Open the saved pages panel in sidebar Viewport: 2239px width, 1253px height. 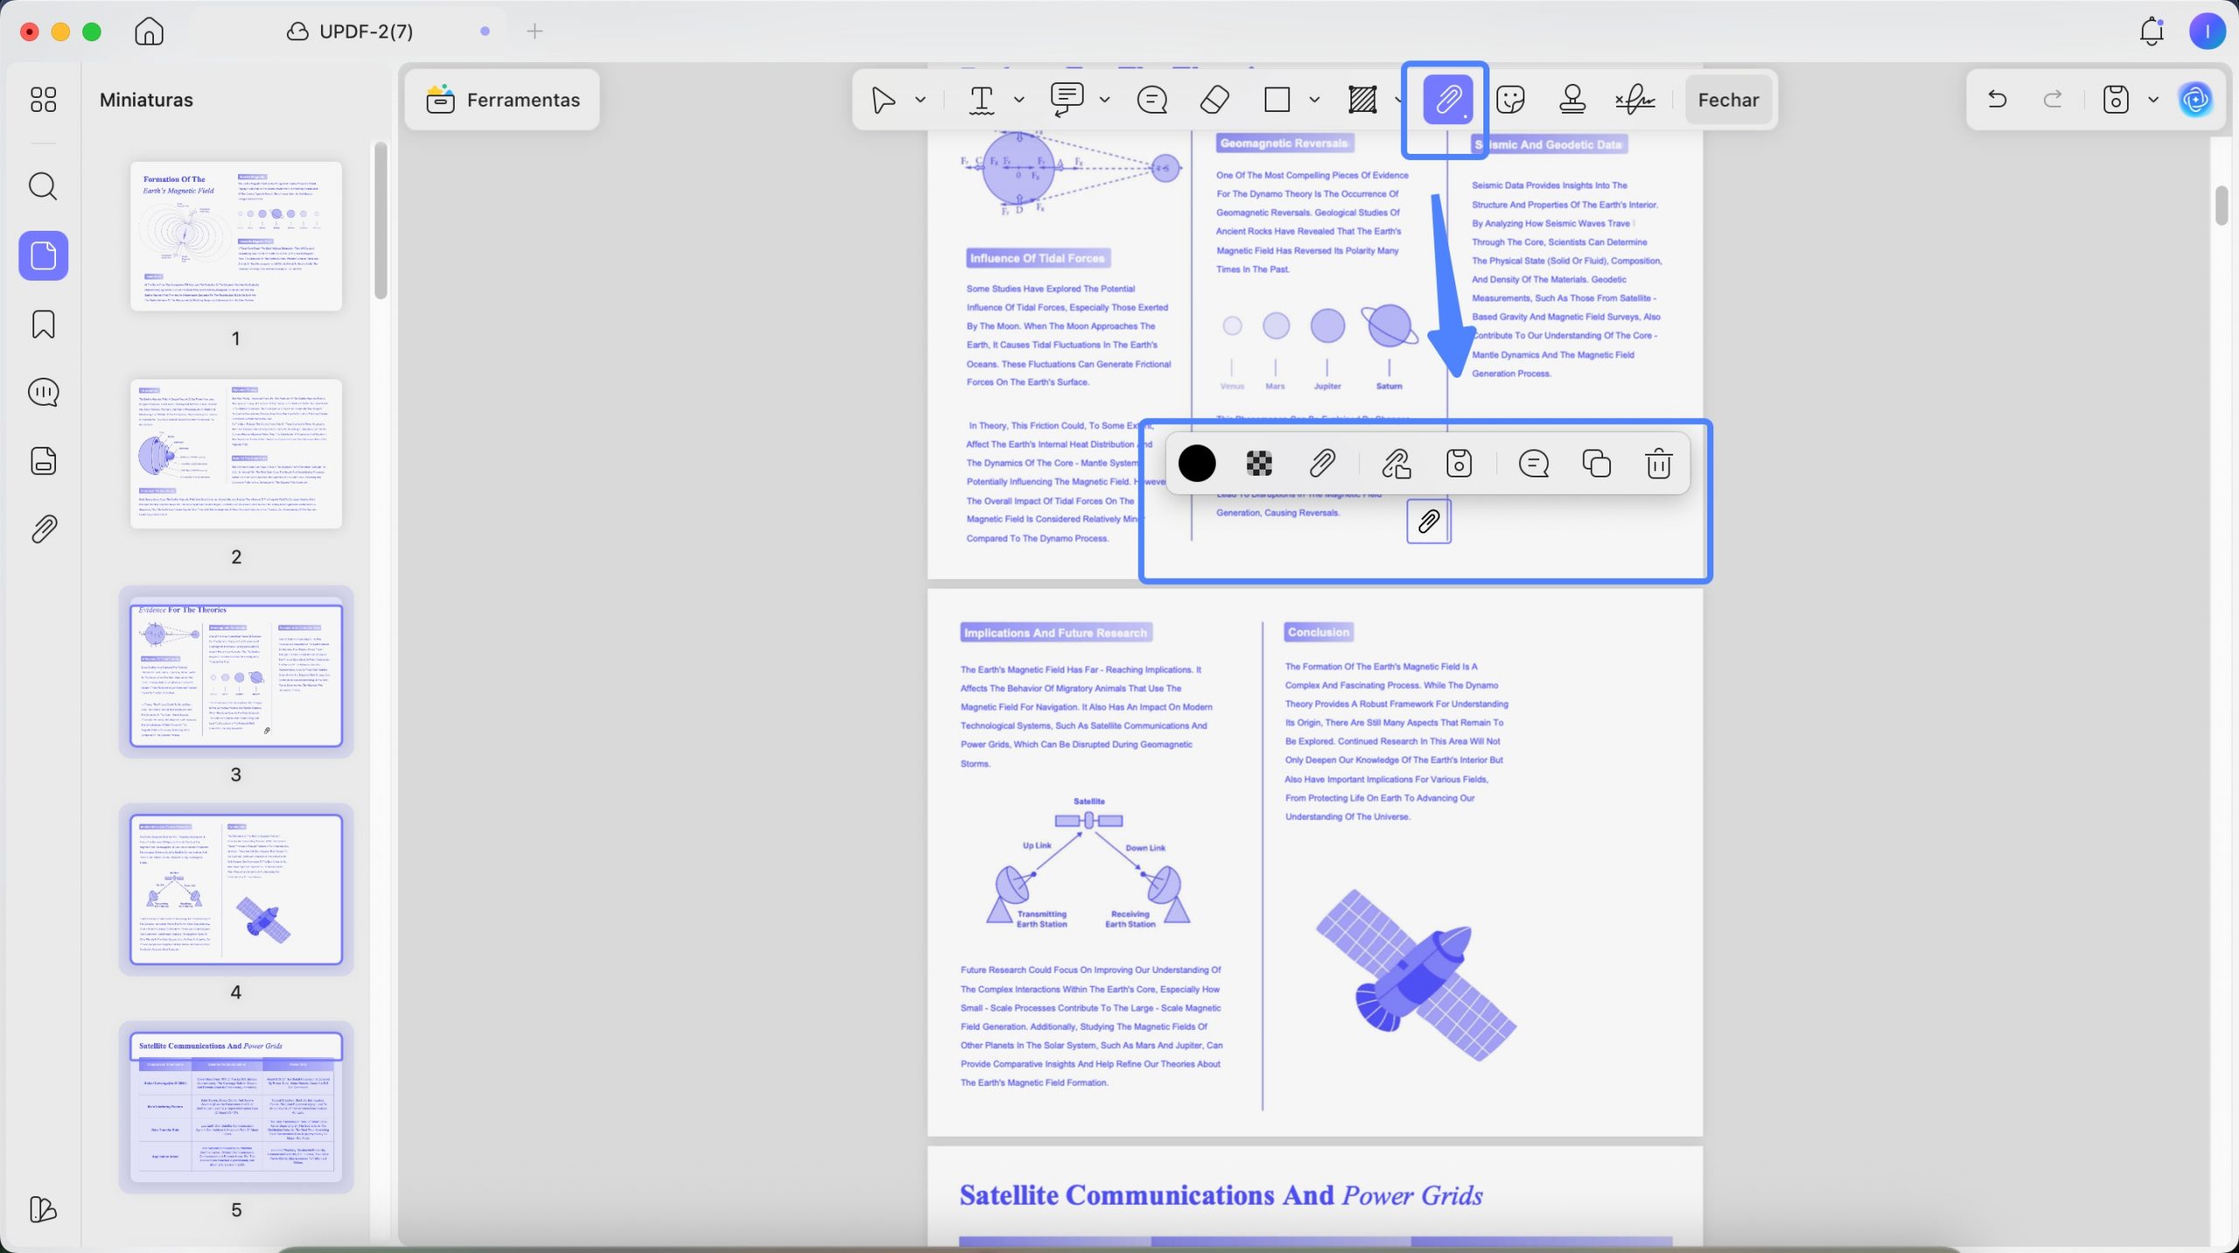[x=43, y=461]
